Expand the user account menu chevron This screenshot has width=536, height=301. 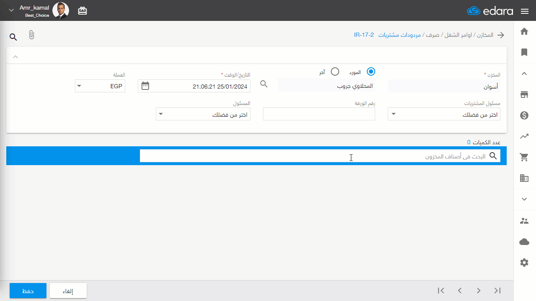tap(11, 10)
